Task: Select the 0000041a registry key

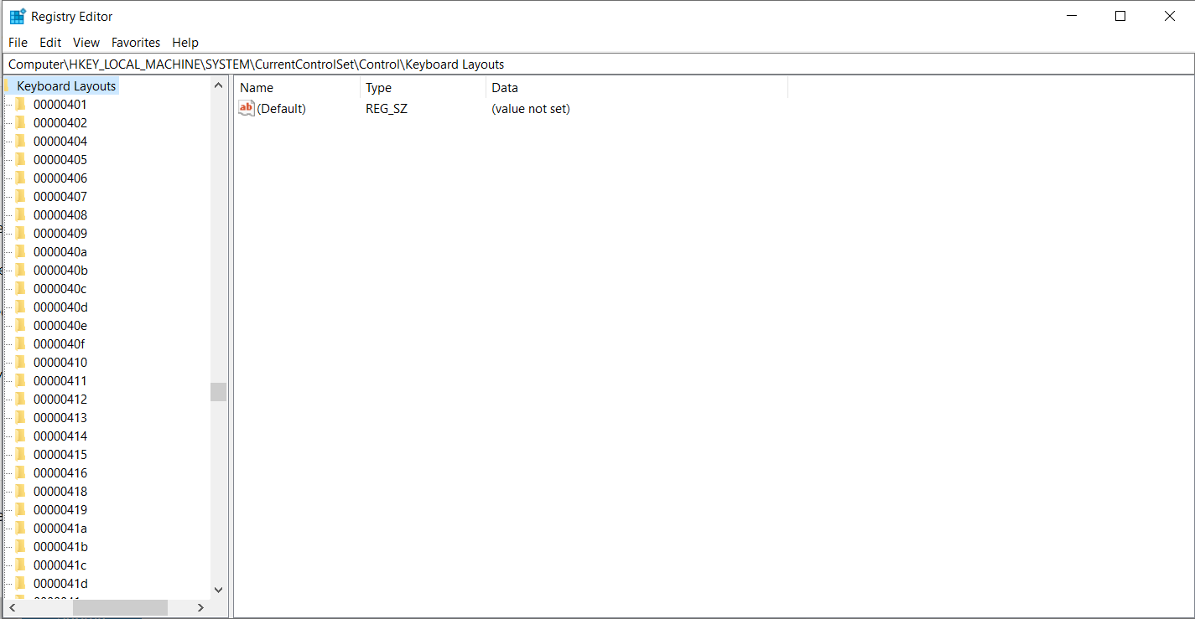Action: click(x=60, y=528)
